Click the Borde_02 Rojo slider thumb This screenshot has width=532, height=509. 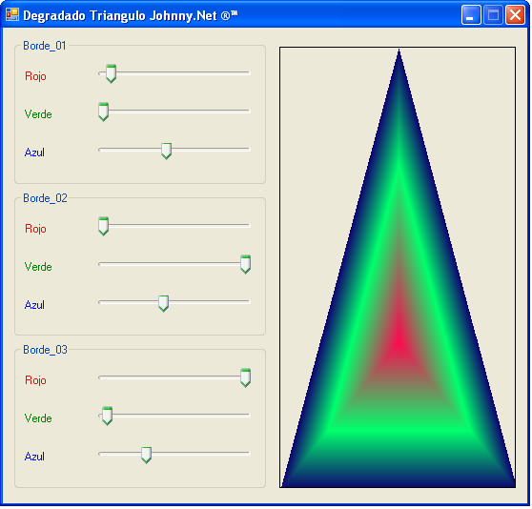coord(104,226)
